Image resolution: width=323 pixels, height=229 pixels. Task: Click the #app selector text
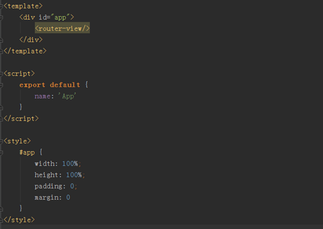27,153
